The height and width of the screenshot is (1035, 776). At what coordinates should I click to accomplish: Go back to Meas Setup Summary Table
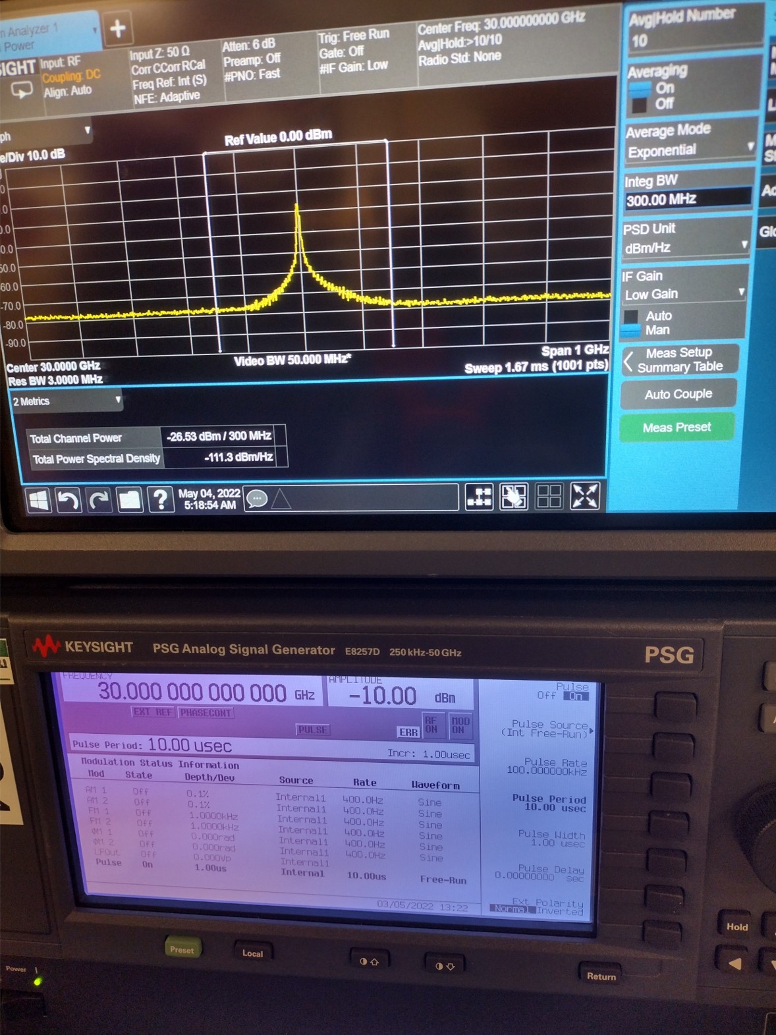680,360
